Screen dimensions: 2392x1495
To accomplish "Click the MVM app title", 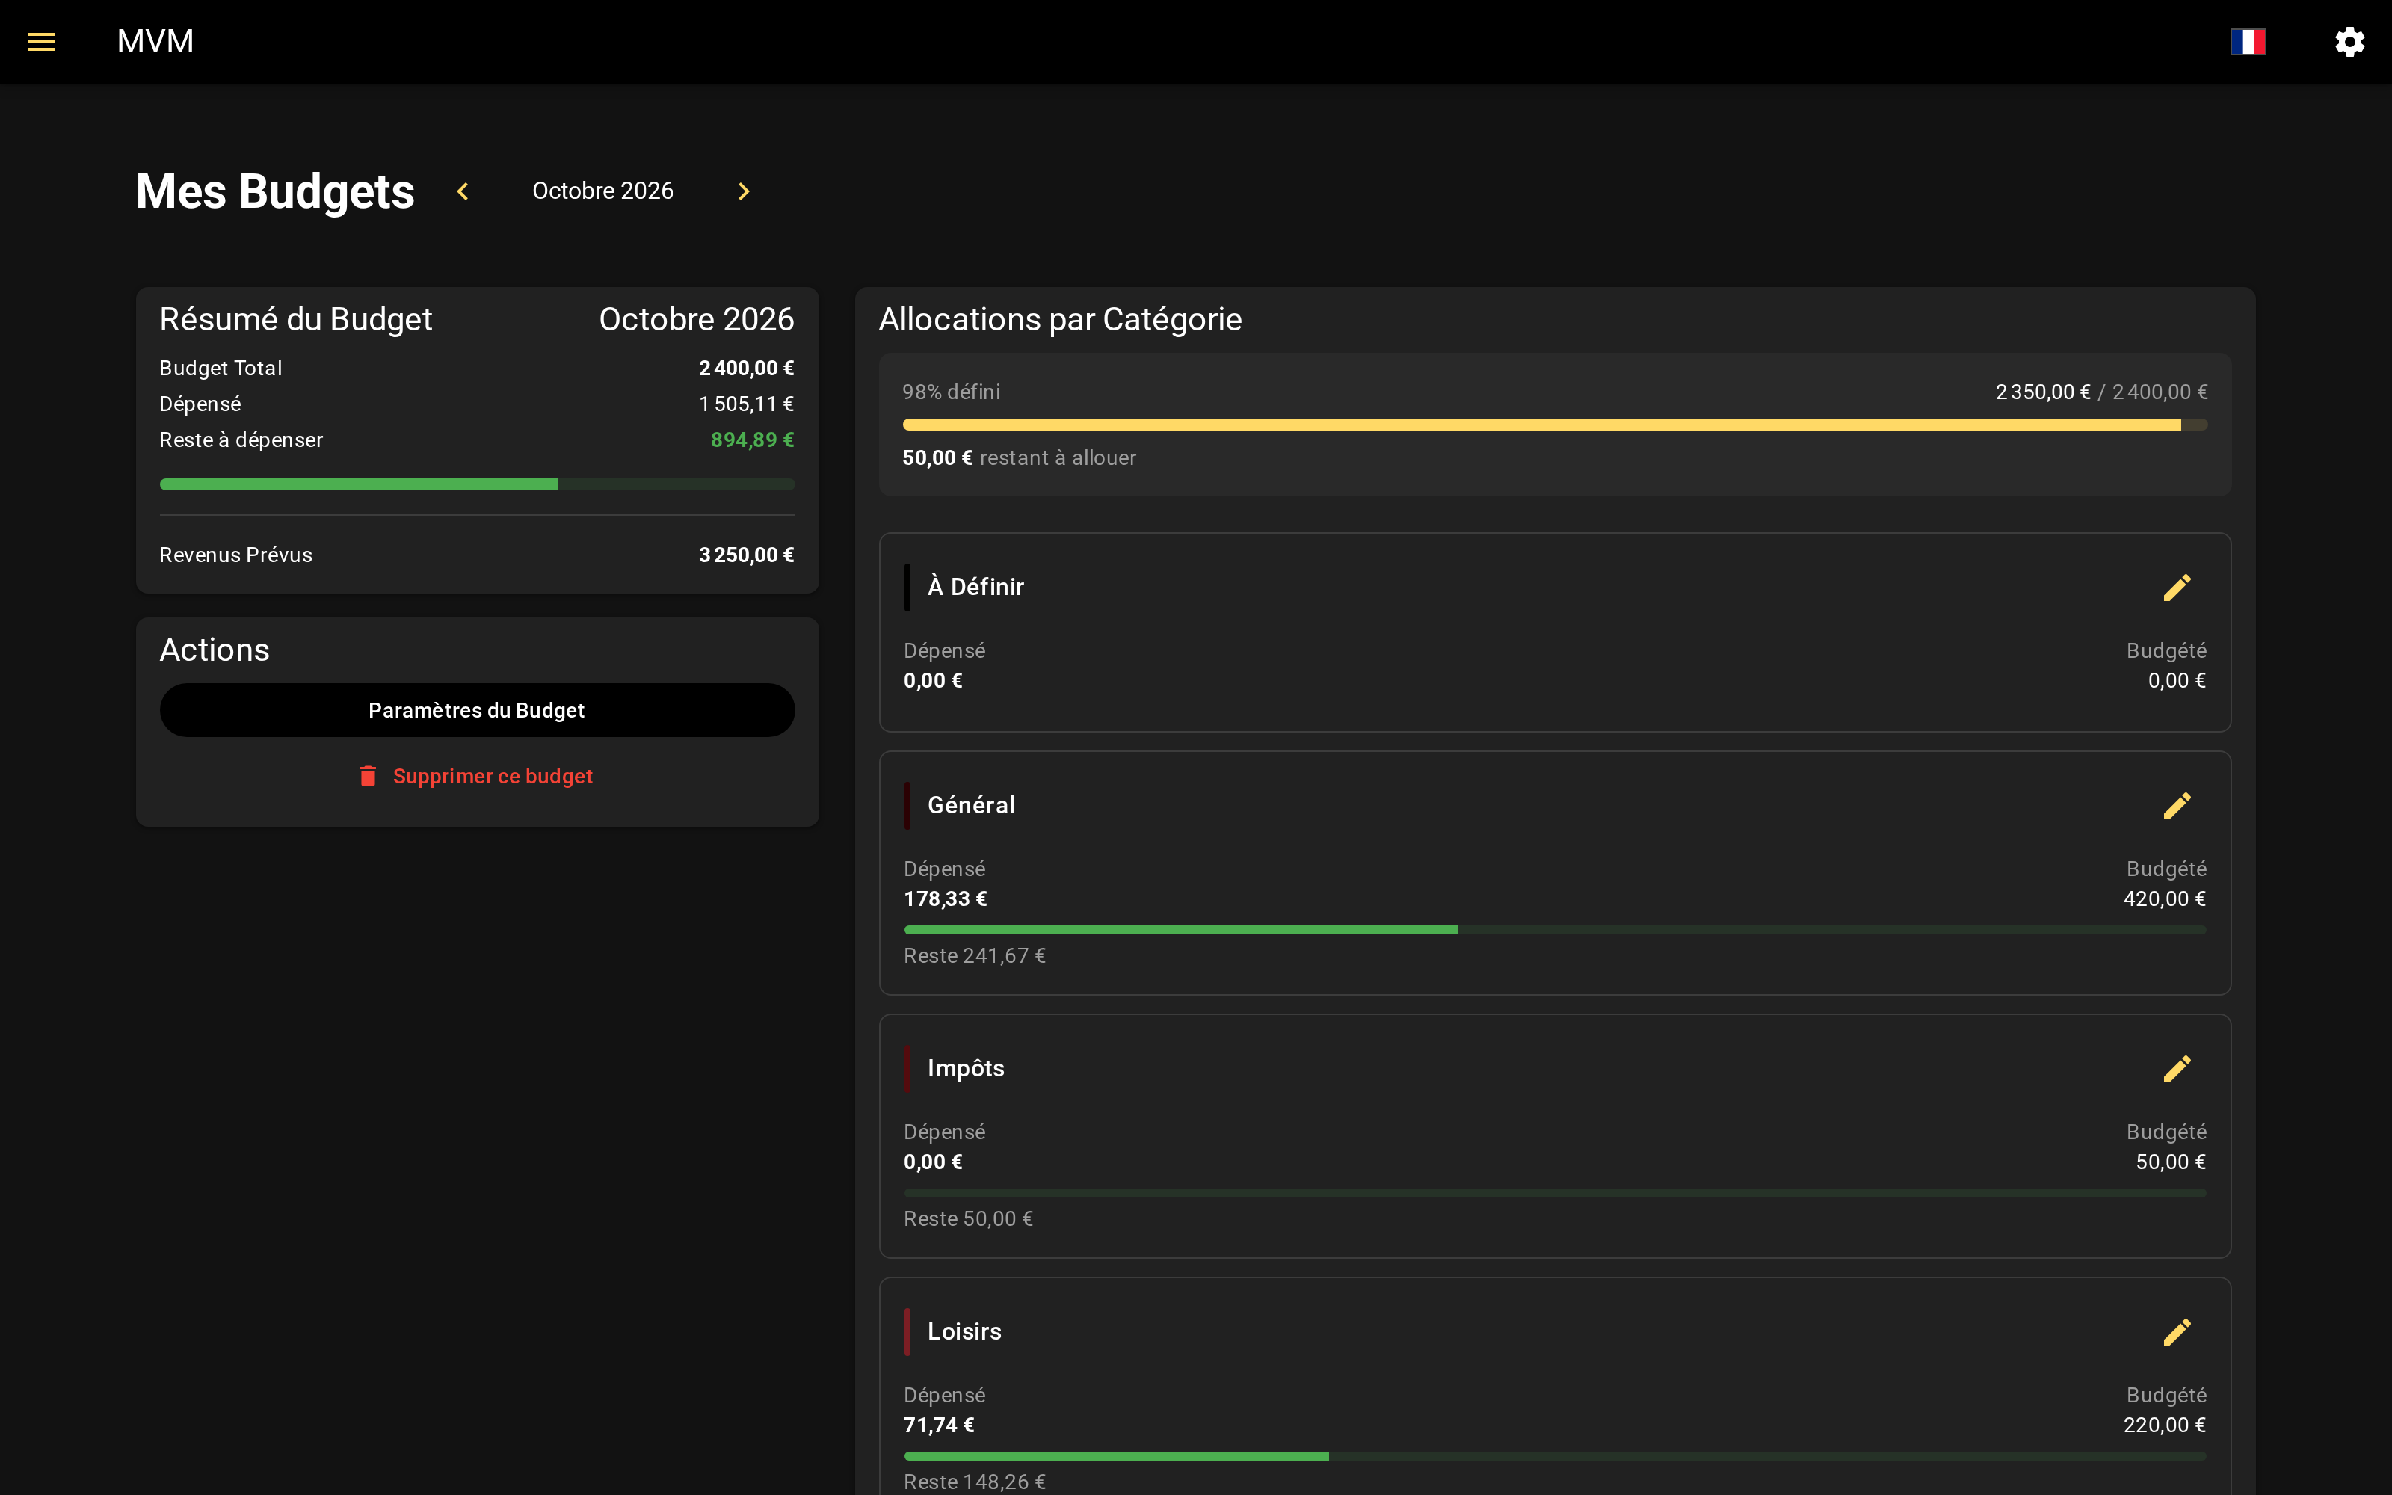I will (x=155, y=42).
